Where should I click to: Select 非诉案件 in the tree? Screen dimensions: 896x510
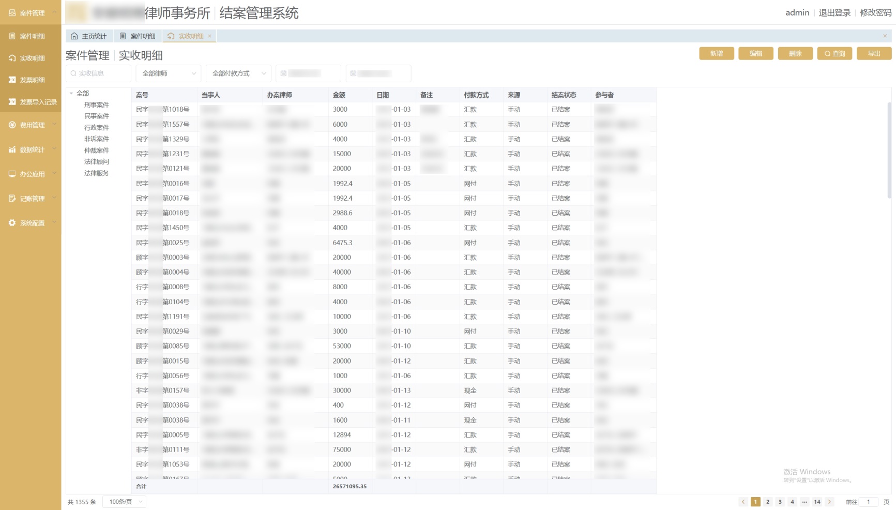97,139
